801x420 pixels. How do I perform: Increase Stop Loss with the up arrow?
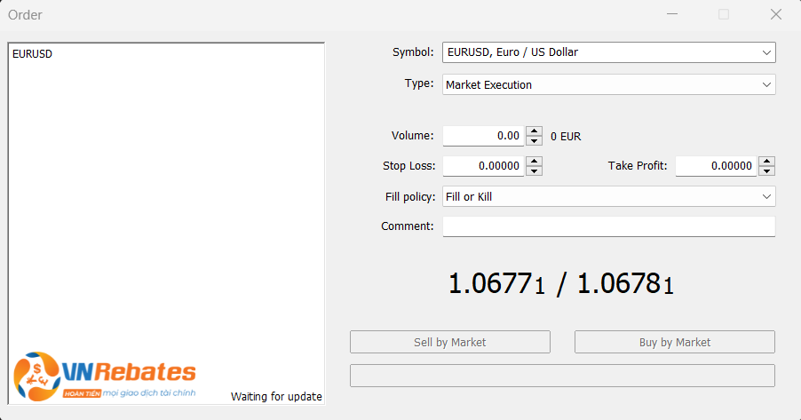click(535, 161)
